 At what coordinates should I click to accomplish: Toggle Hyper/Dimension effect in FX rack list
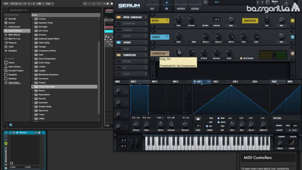tap(119, 17)
